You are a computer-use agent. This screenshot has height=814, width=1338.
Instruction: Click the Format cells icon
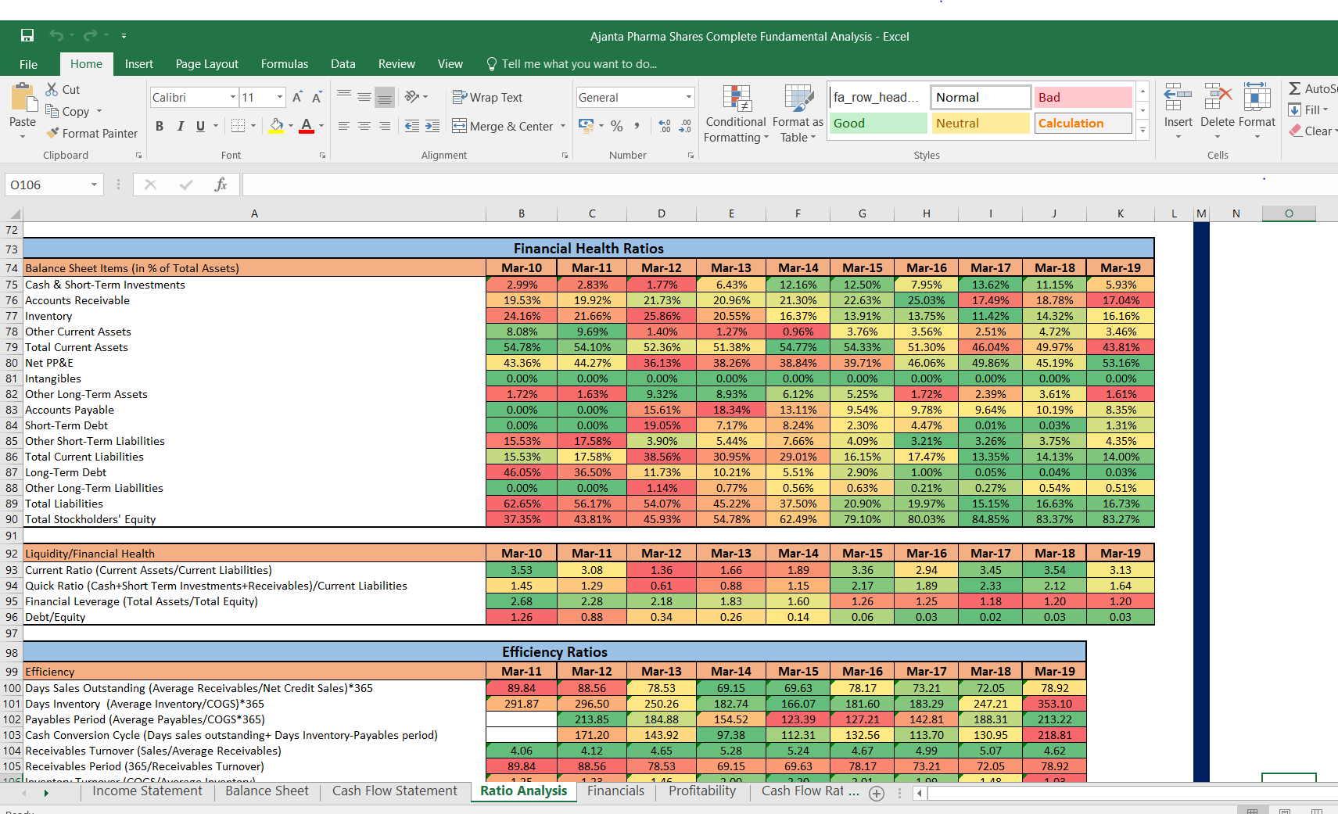tap(1257, 98)
